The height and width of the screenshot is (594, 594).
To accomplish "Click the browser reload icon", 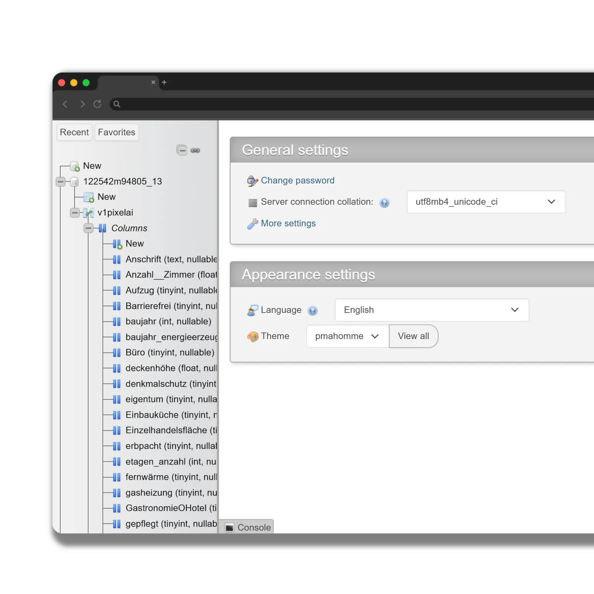I will coord(97,104).
